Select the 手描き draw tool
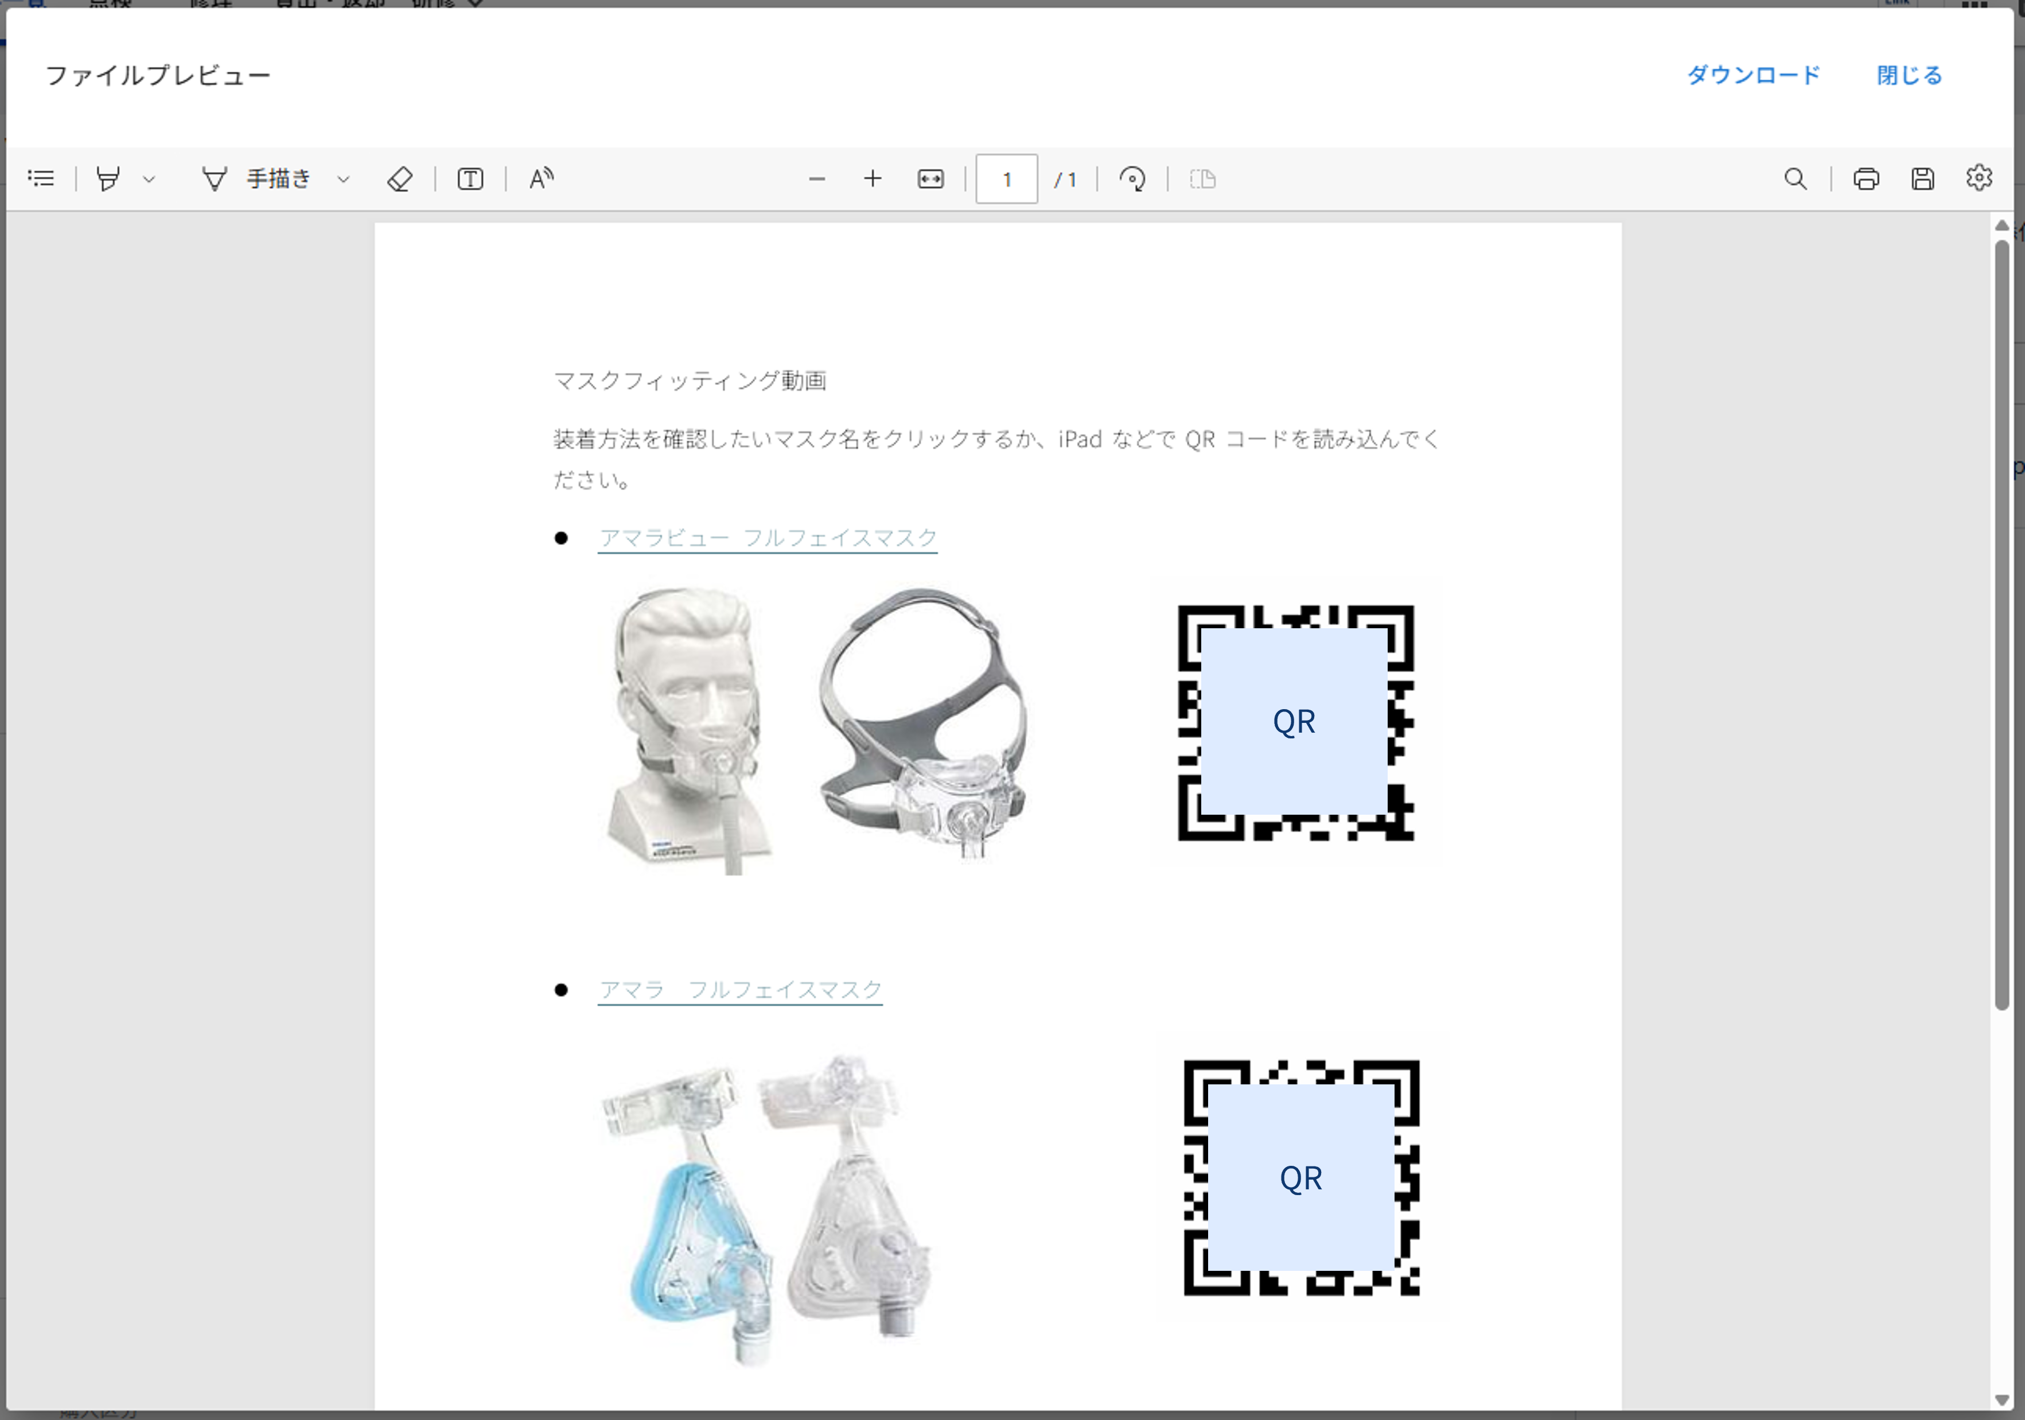Viewport: 2025px width, 1420px height. coord(256,179)
